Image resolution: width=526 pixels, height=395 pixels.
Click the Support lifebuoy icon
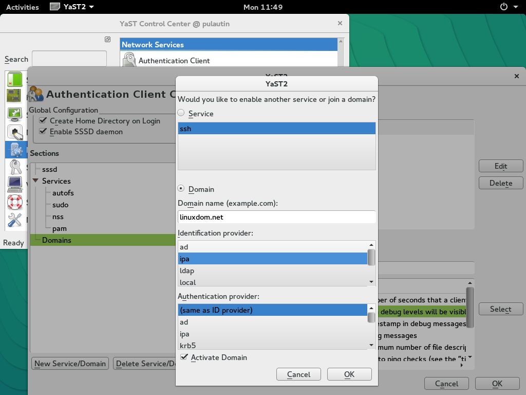pos(15,202)
